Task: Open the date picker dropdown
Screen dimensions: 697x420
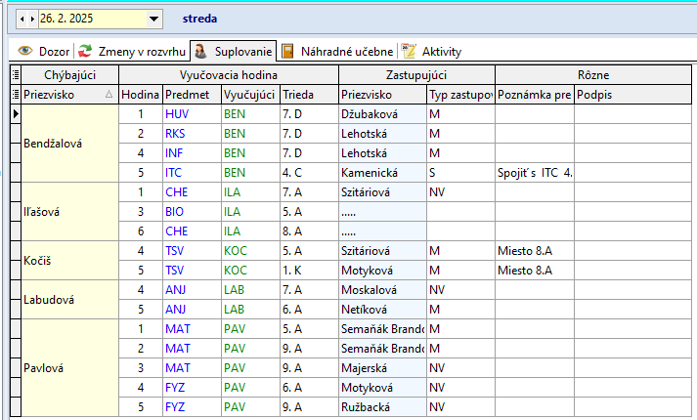Action: [x=153, y=19]
